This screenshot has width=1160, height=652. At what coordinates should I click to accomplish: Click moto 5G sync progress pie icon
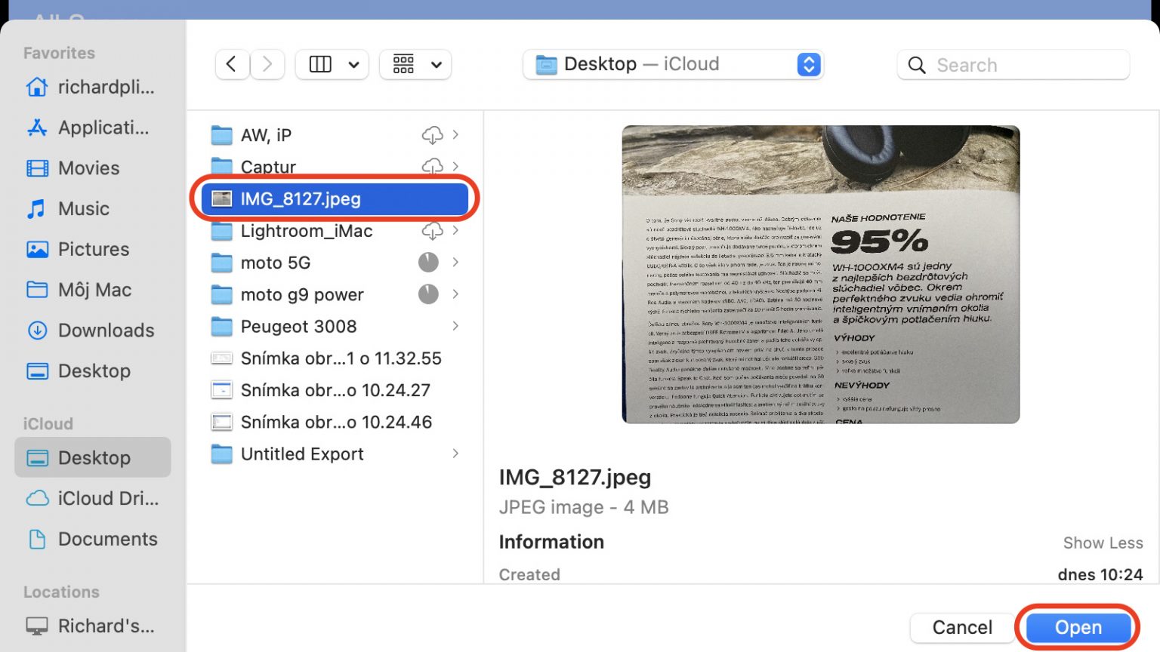point(428,262)
